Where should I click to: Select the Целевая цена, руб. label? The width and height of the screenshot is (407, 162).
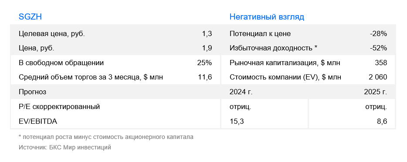[x=52, y=33]
